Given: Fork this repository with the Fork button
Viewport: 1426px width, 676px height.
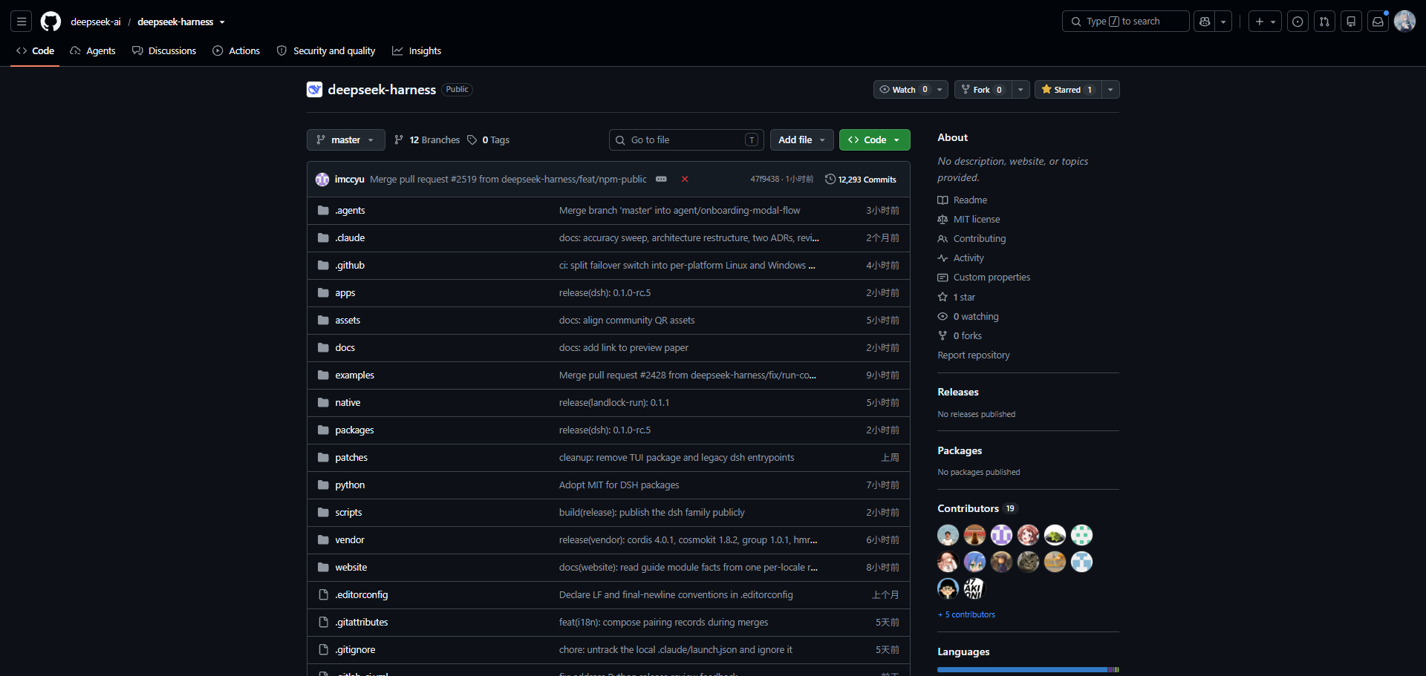Looking at the screenshot, I should pos(983,90).
